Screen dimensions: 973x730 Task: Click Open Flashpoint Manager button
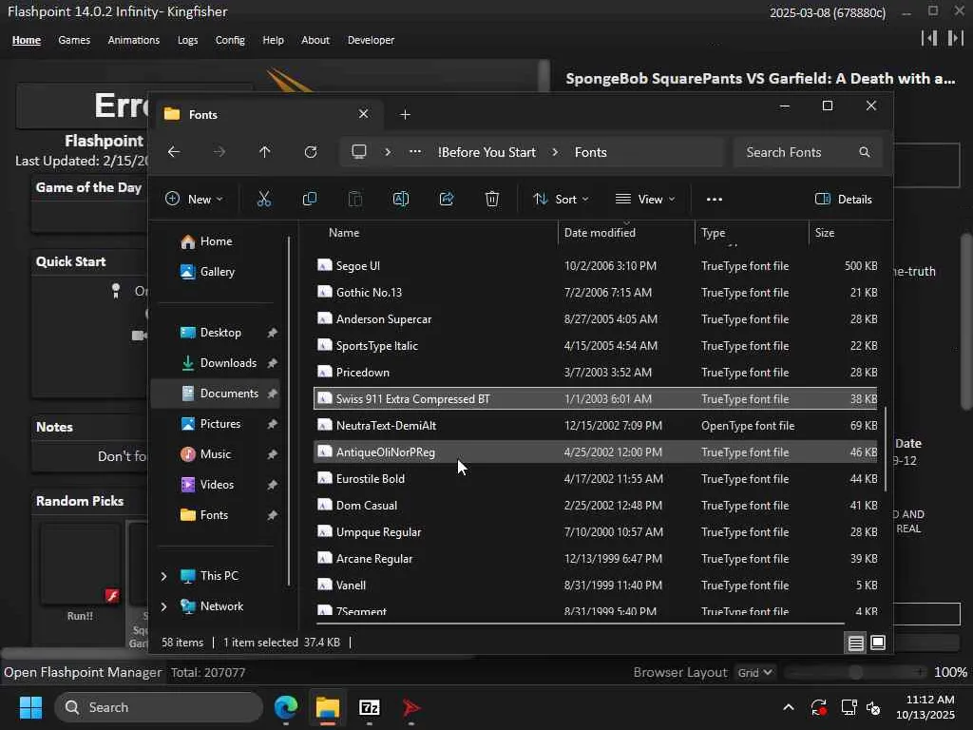[83, 672]
